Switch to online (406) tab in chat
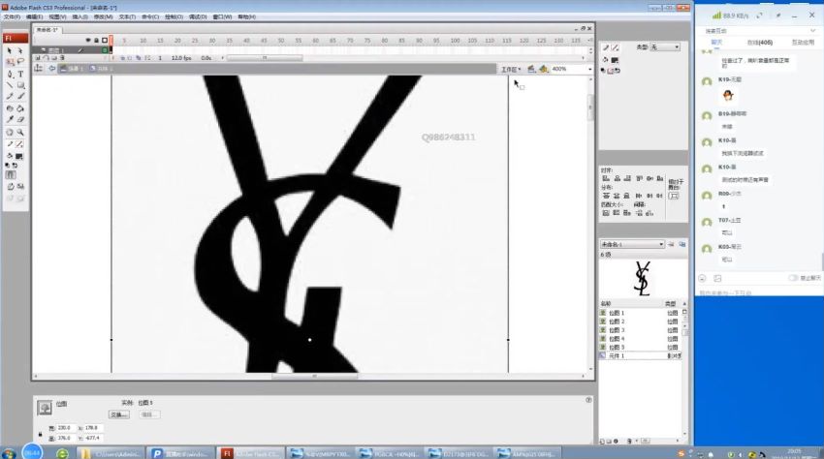824x459 pixels. (x=759, y=42)
